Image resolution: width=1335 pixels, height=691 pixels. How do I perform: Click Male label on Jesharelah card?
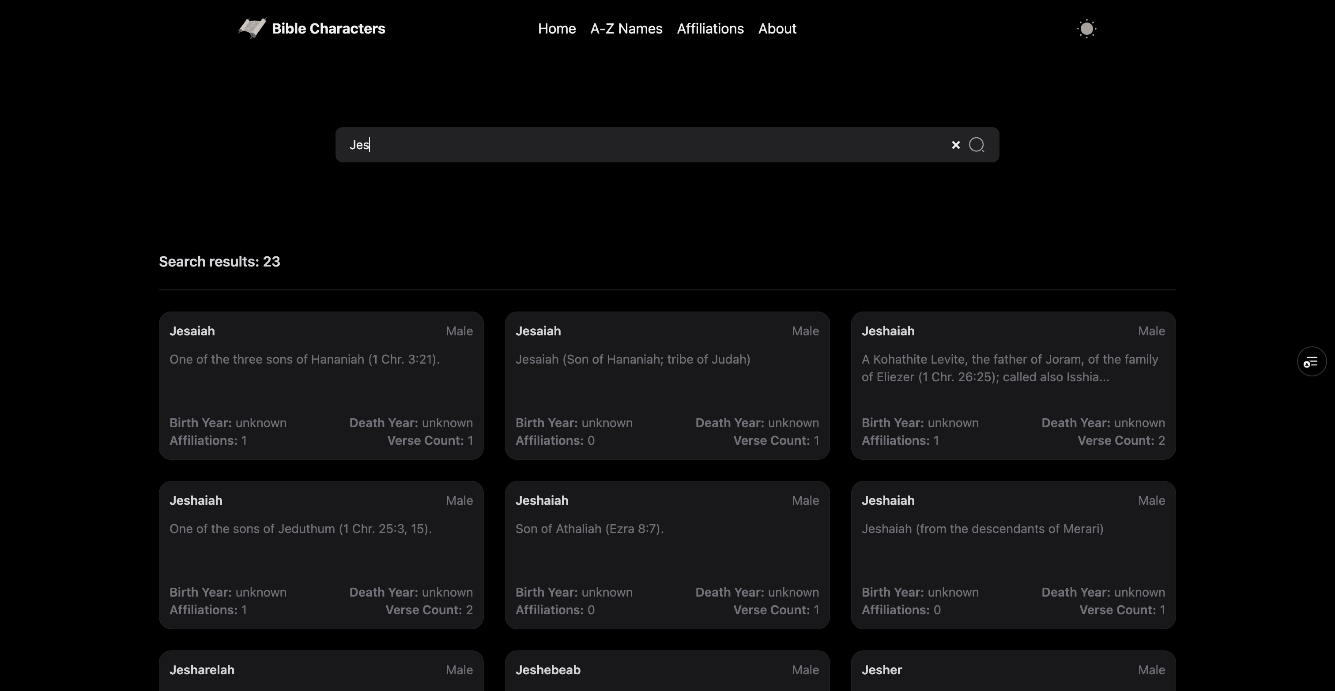[x=459, y=670]
